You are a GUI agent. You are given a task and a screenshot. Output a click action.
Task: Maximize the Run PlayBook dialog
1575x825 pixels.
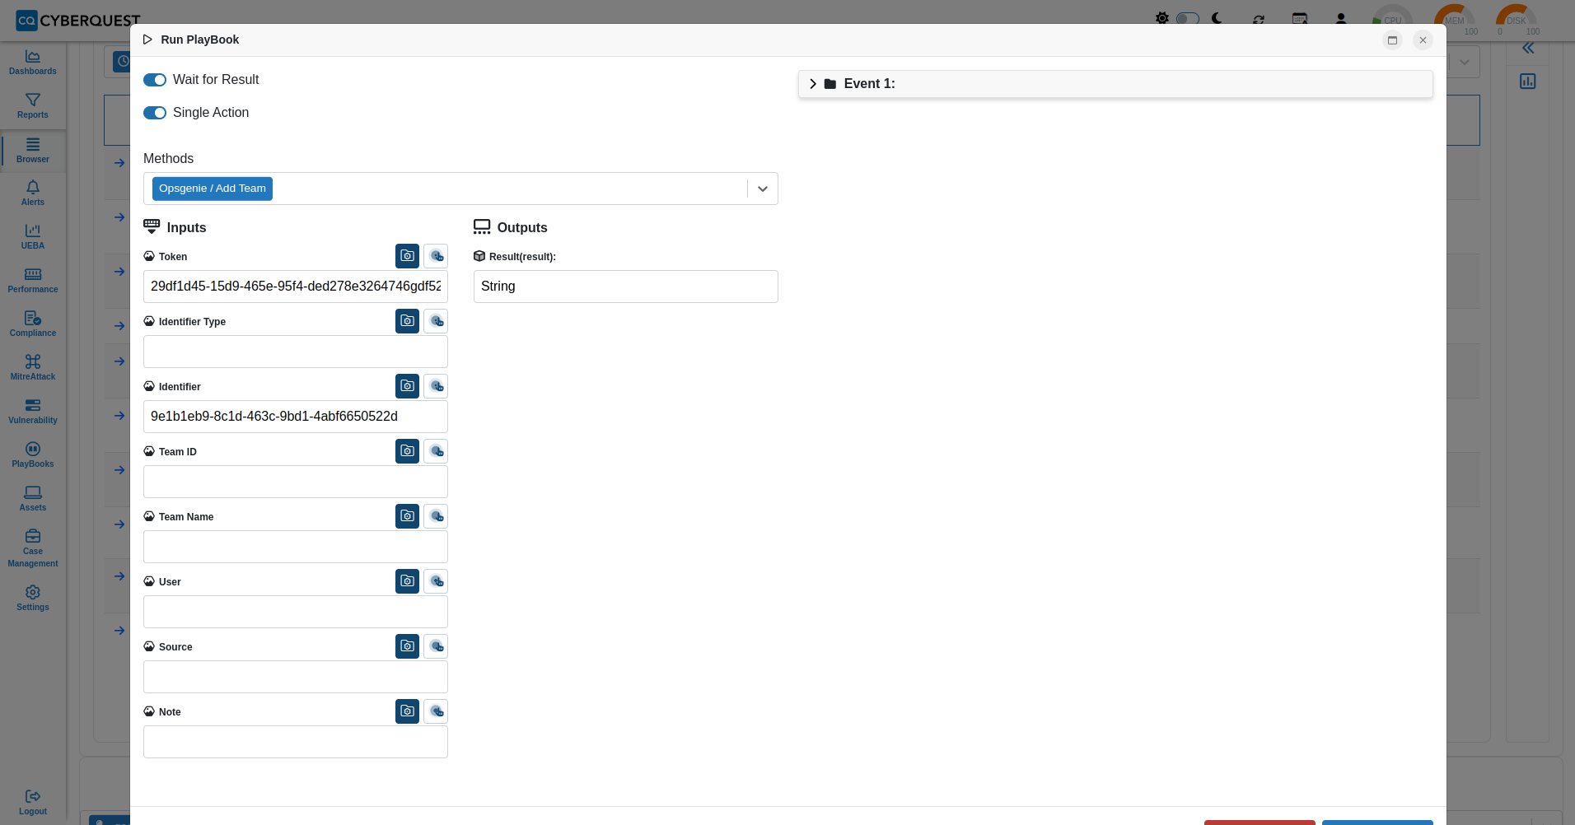(x=1392, y=40)
